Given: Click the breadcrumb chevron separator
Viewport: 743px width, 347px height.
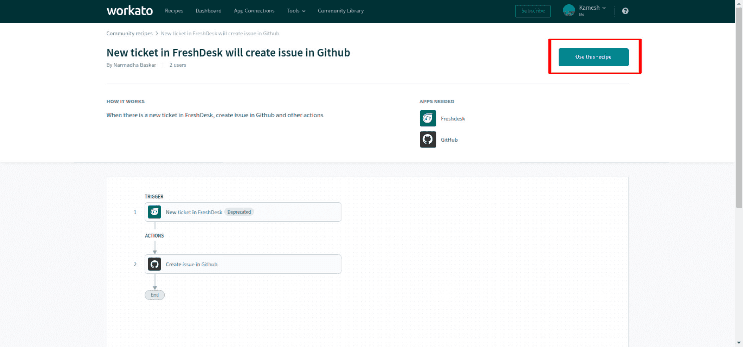Looking at the screenshot, I should 157,33.
